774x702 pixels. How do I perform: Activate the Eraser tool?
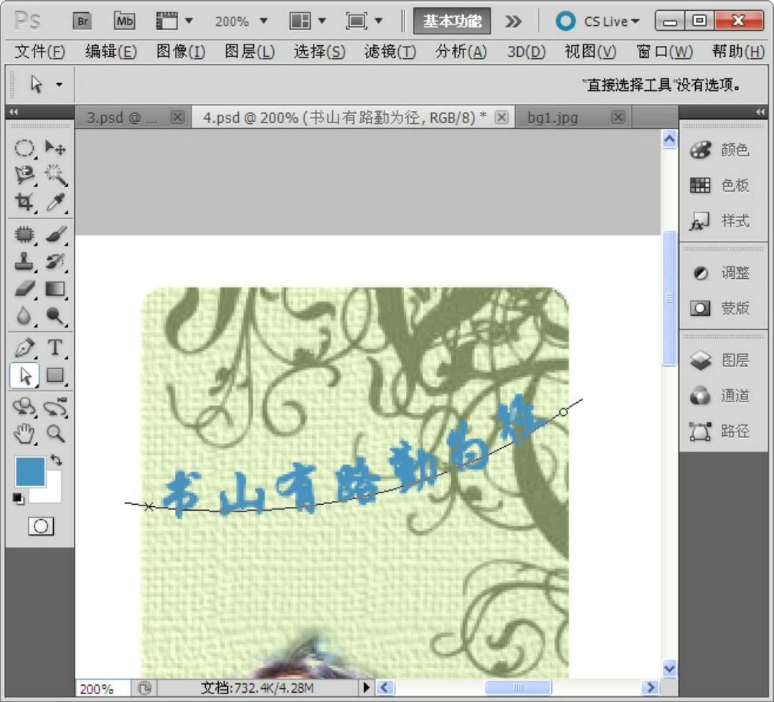pos(24,289)
